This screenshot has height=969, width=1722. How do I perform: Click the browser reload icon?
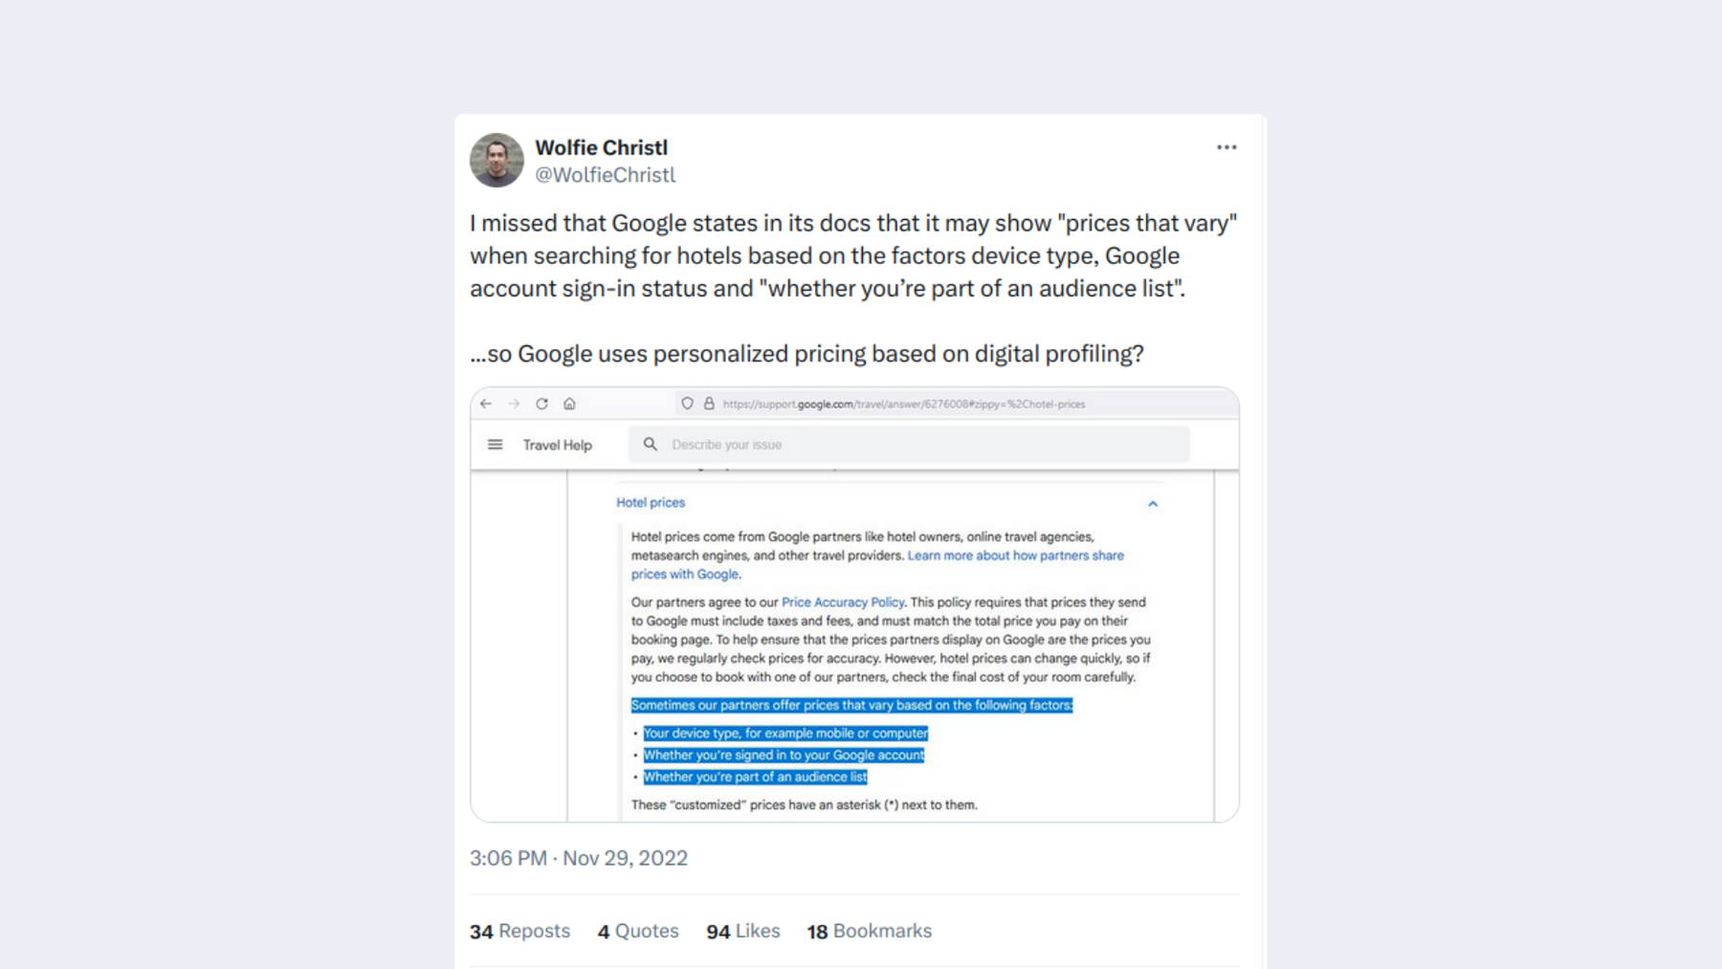pos(541,404)
